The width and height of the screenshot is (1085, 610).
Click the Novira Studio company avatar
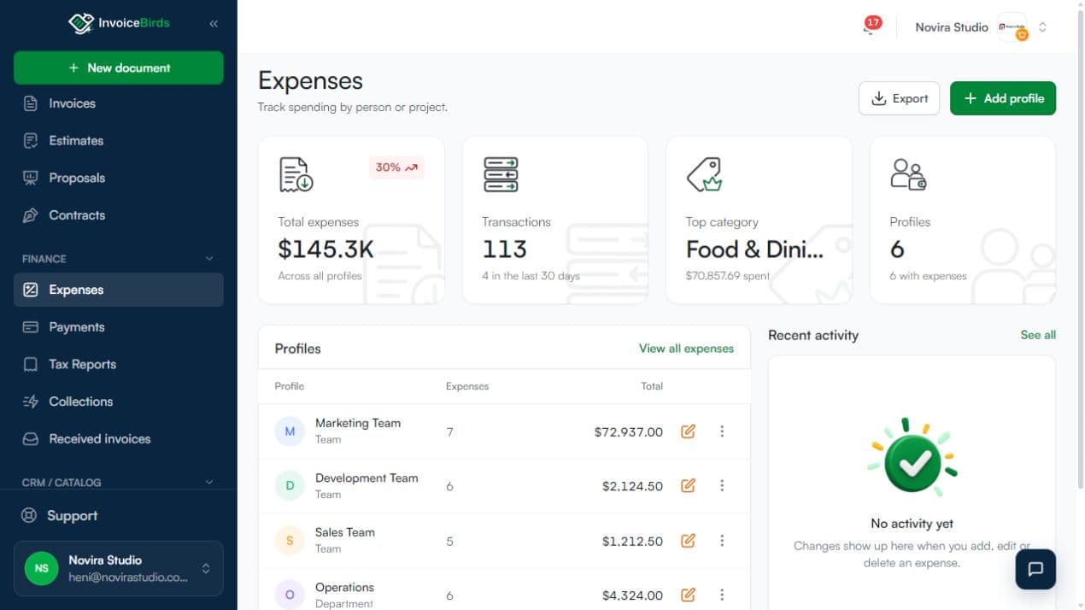(x=1013, y=27)
